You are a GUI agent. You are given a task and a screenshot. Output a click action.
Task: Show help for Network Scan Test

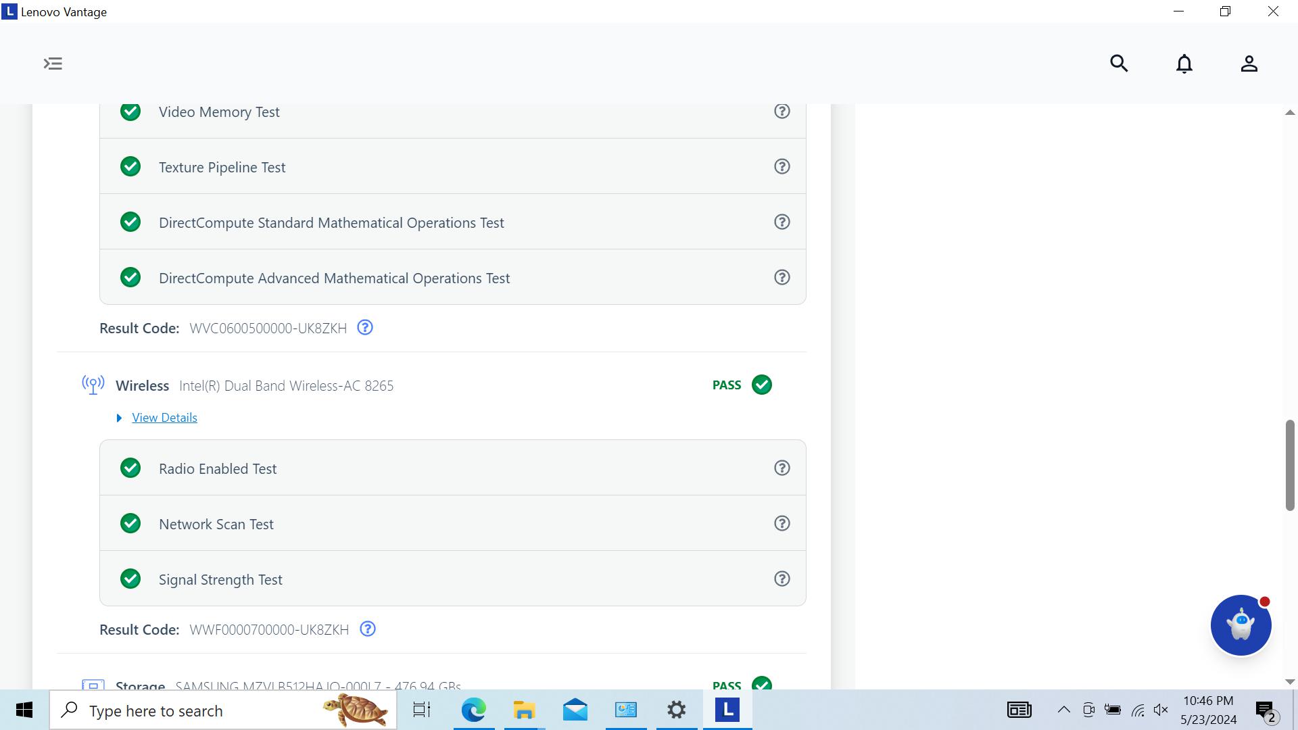tap(782, 524)
